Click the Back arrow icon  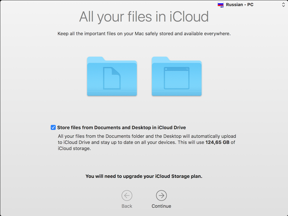tap(127, 195)
